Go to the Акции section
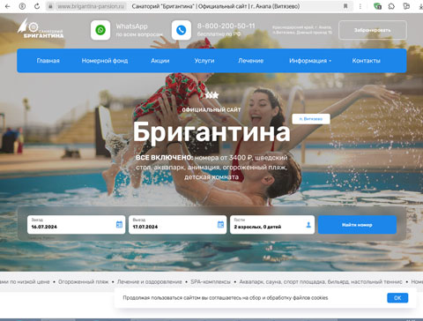423x321 pixels. coord(160,61)
